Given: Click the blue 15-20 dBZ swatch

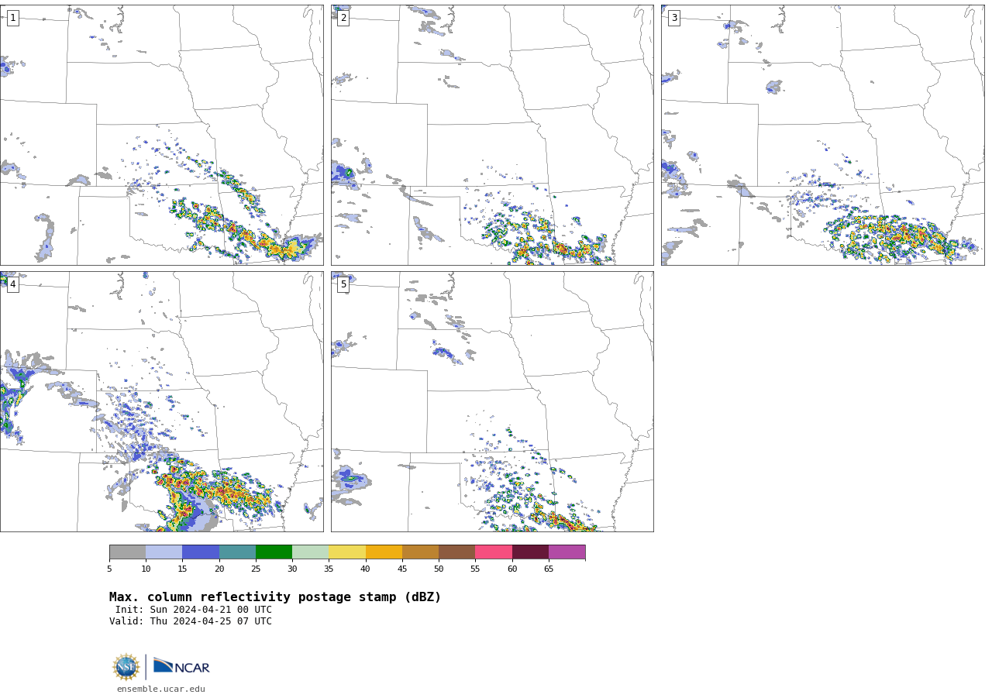Looking at the screenshot, I should (201, 552).
